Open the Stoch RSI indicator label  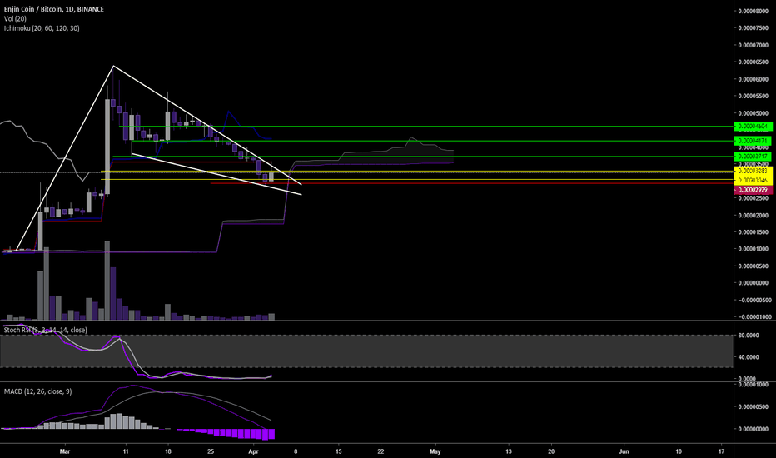(46, 330)
